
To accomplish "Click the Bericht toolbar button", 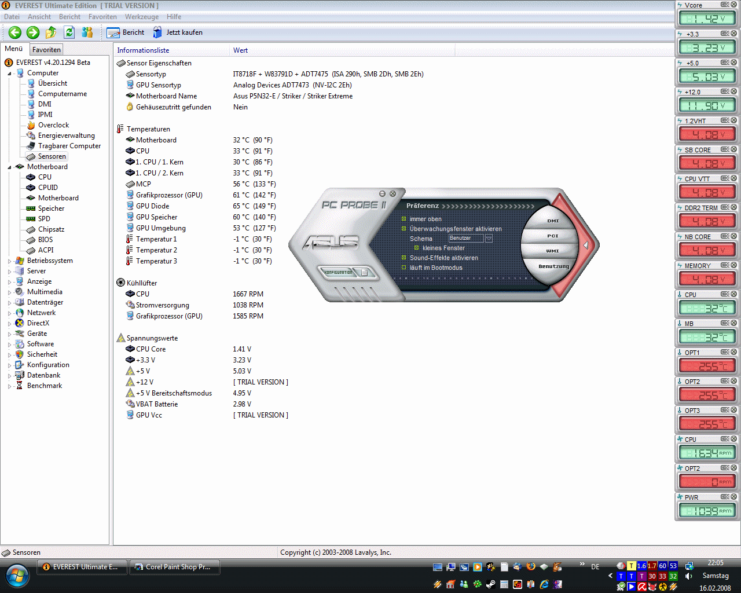I will tap(125, 32).
